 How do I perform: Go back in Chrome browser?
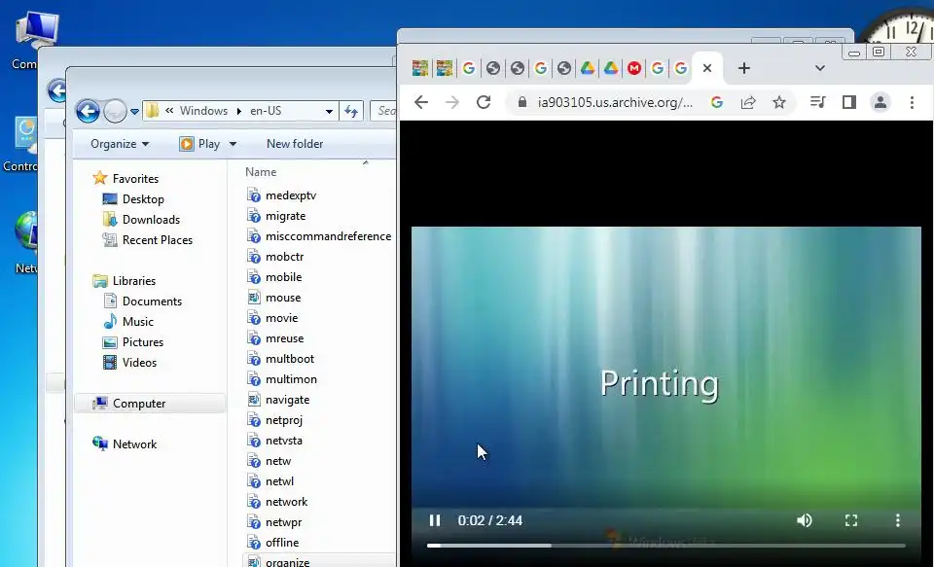pos(421,102)
